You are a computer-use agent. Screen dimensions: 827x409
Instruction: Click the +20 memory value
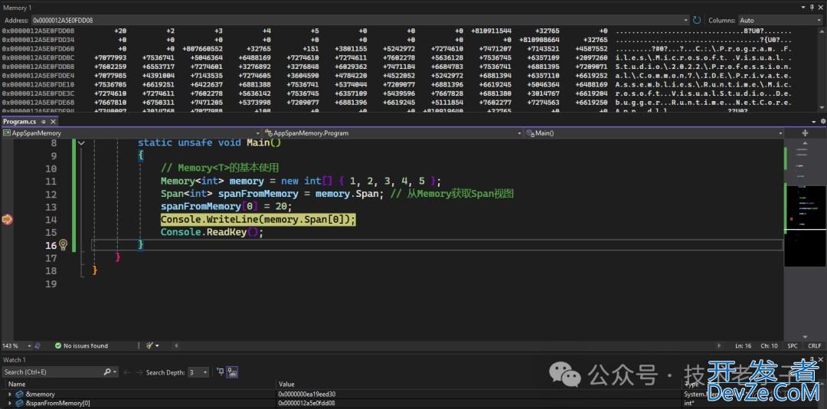coord(119,31)
